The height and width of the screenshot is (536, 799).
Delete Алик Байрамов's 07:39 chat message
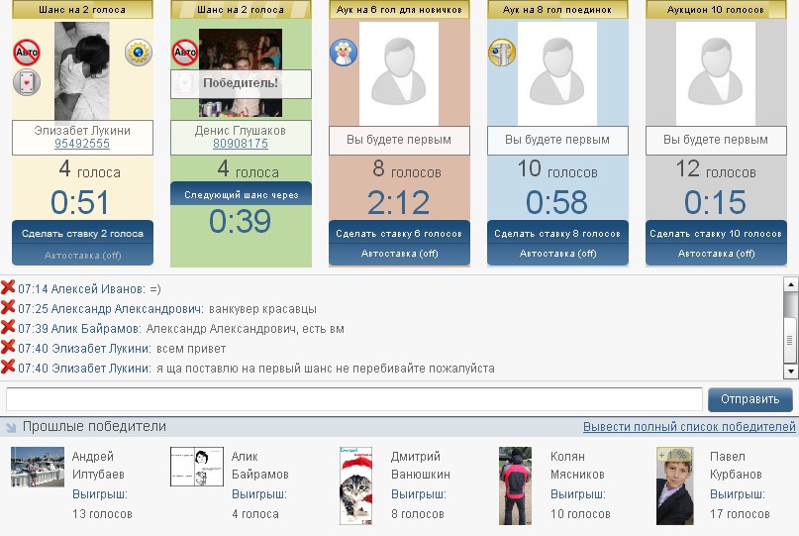coord(8,327)
